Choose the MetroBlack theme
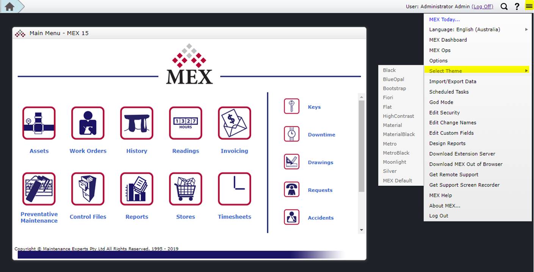Viewport: 534px width, 272px height. (x=401, y=153)
